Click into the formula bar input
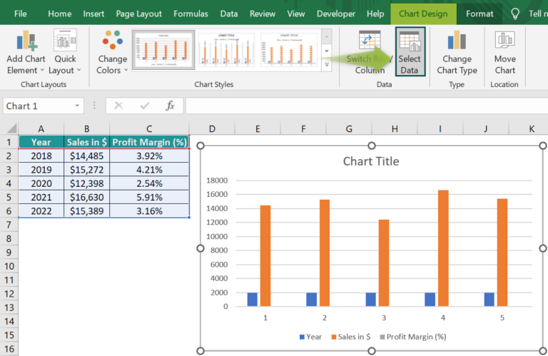The height and width of the screenshot is (356, 548). tap(366, 106)
